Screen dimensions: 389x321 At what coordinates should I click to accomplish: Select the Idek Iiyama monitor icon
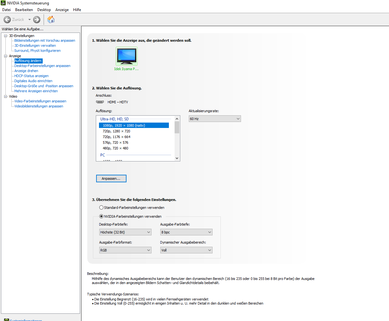[x=127, y=56]
